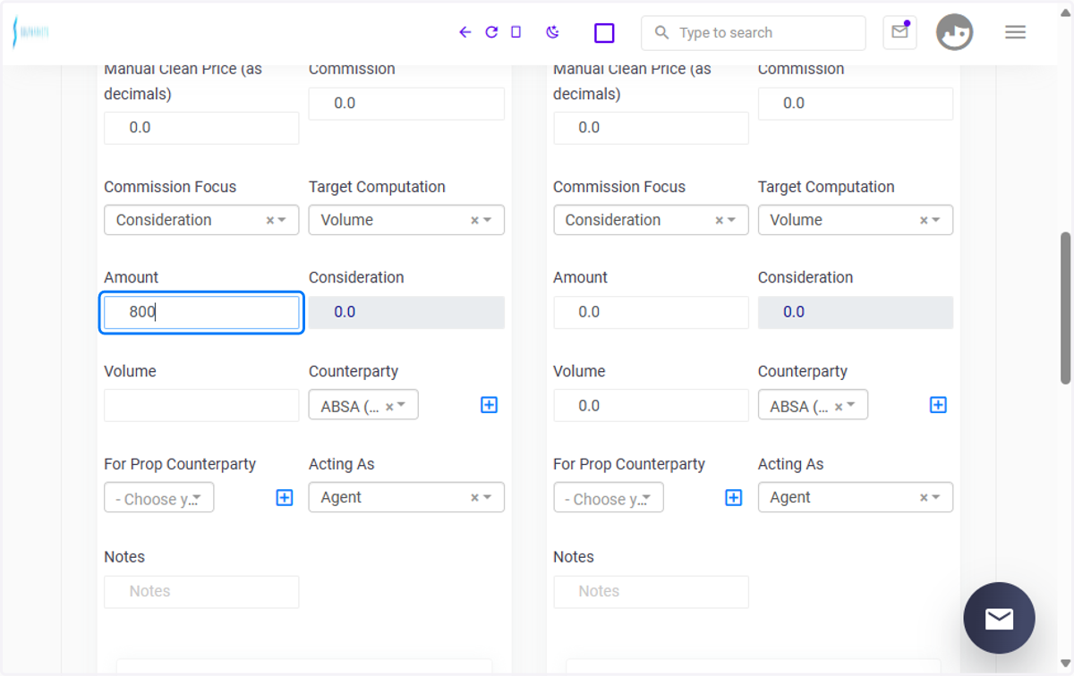Click right disabled Consideration field
Viewport: 1074px width, 676px height.
pyautogui.click(x=856, y=313)
